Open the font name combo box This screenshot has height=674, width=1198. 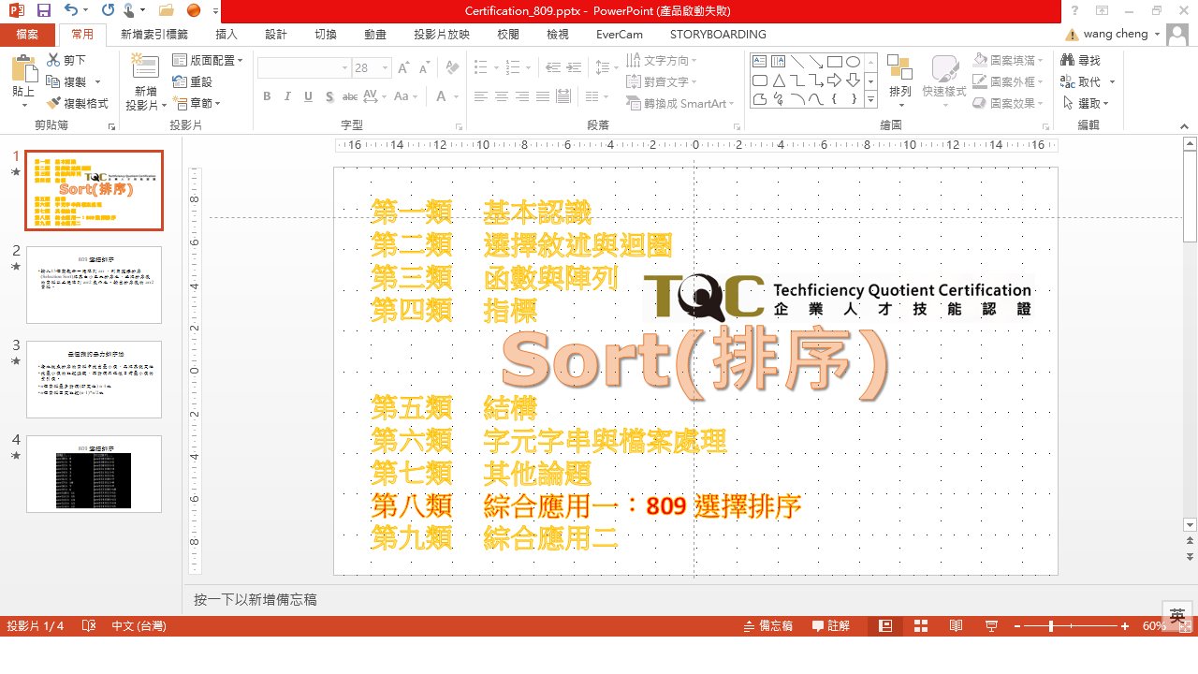(302, 67)
